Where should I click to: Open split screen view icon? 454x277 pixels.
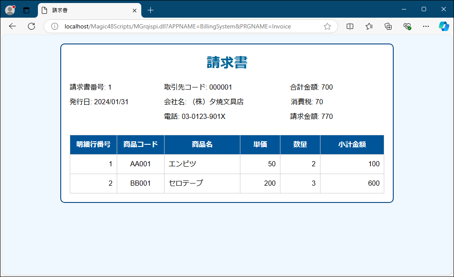tap(350, 26)
